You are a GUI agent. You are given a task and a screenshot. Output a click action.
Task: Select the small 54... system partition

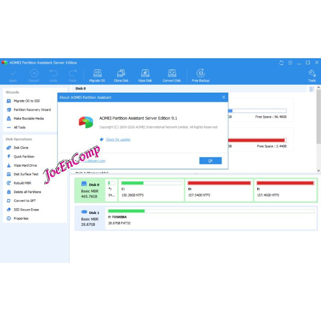[x=112, y=190]
